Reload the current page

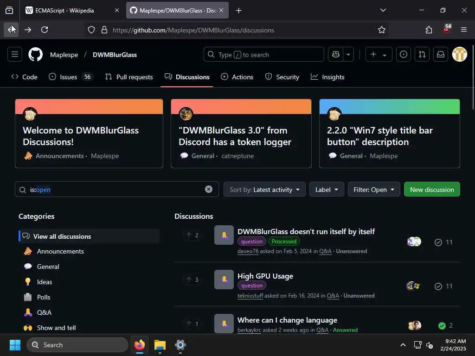pos(45,30)
